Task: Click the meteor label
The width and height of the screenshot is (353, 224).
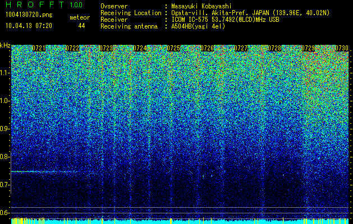Action: tap(80, 17)
